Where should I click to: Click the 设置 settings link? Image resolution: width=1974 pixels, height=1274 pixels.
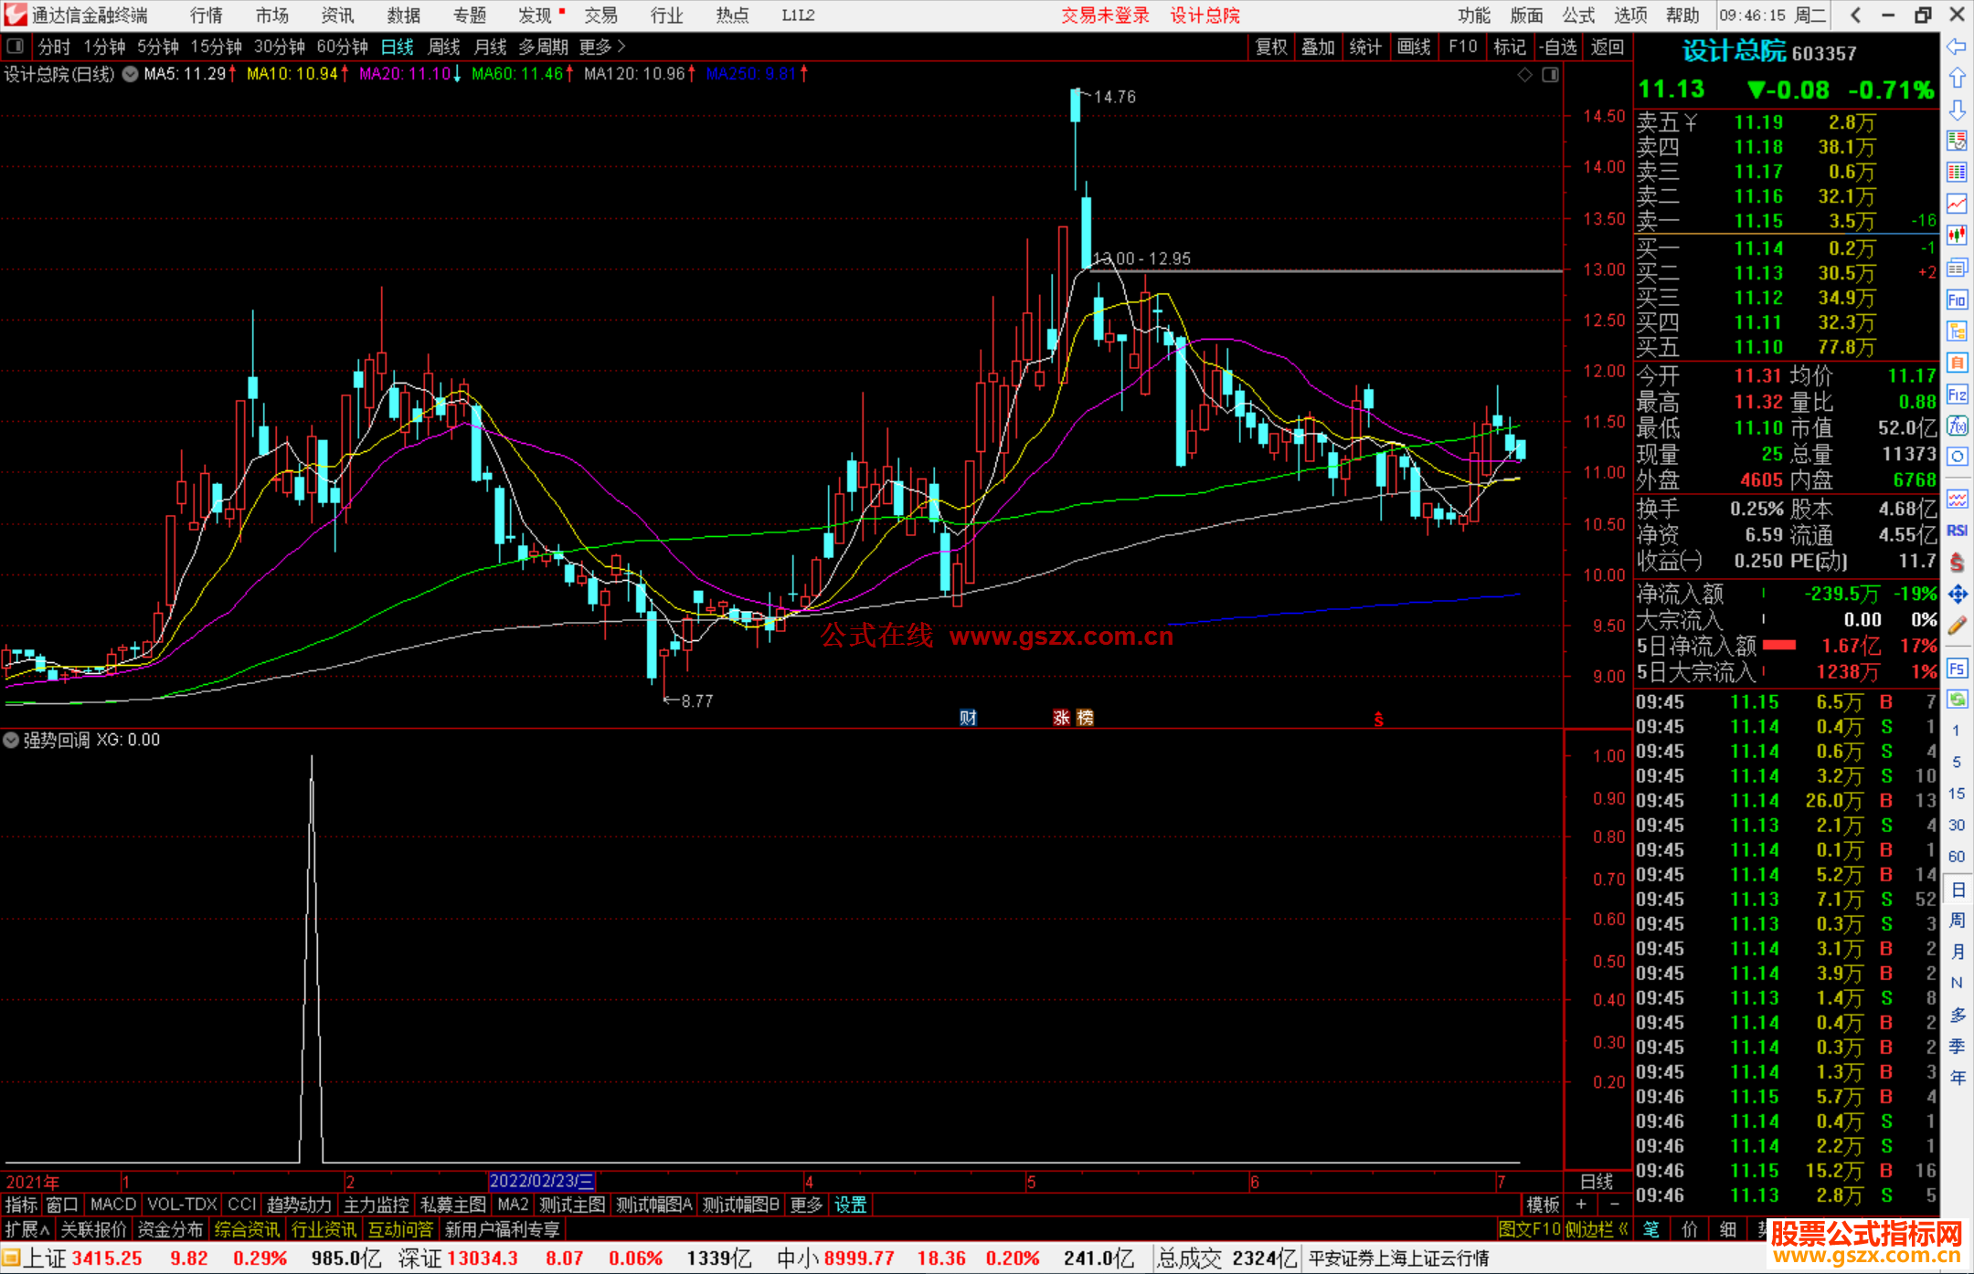(850, 1205)
